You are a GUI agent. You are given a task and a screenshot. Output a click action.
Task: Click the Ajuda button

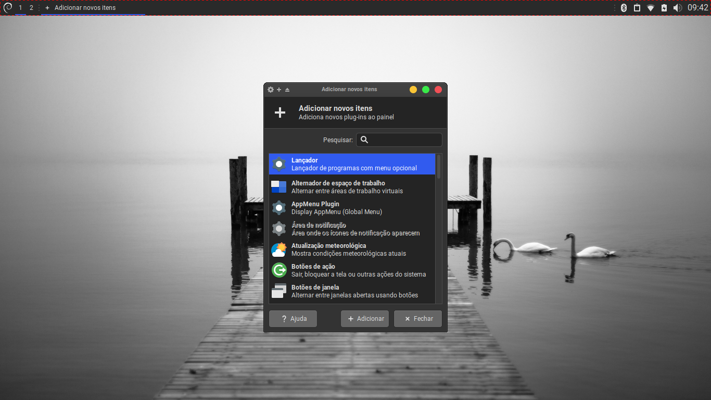pos(293,319)
